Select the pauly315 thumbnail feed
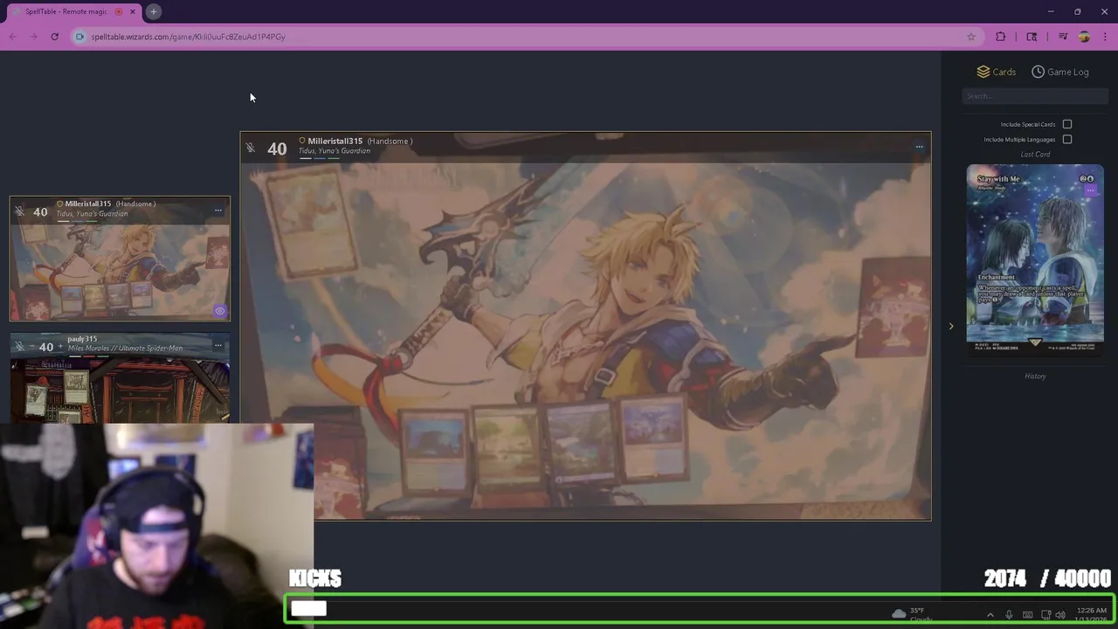 click(120, 377)
